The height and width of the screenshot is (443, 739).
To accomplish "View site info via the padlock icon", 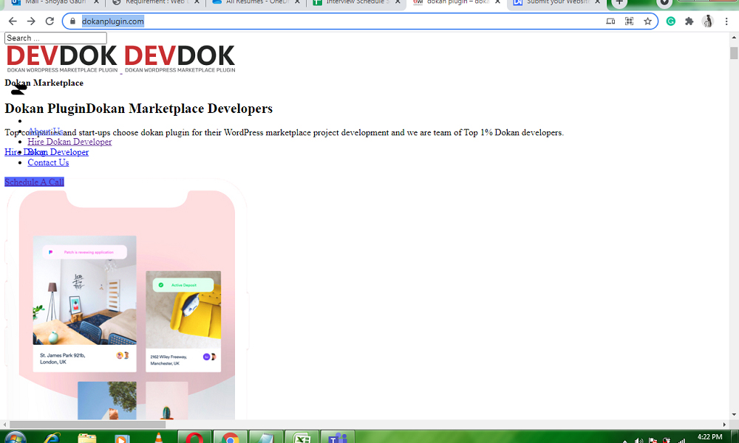I will [72, 21].
